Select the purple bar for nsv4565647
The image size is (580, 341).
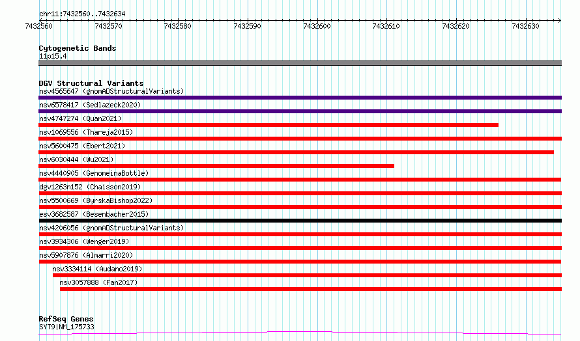tap(300, 98)
